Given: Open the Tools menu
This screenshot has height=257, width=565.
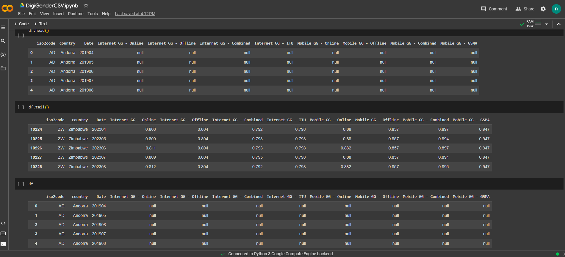Looking at the screenshot, I should (x=93, y=14).
